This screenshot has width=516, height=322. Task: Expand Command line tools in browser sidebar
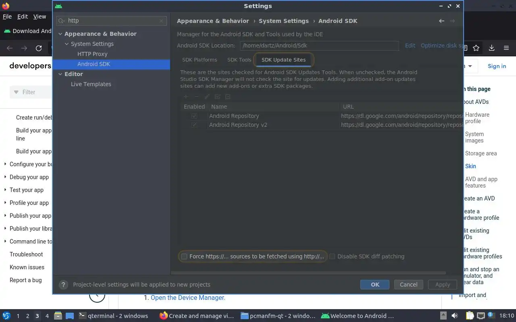(x=5, y=241)
